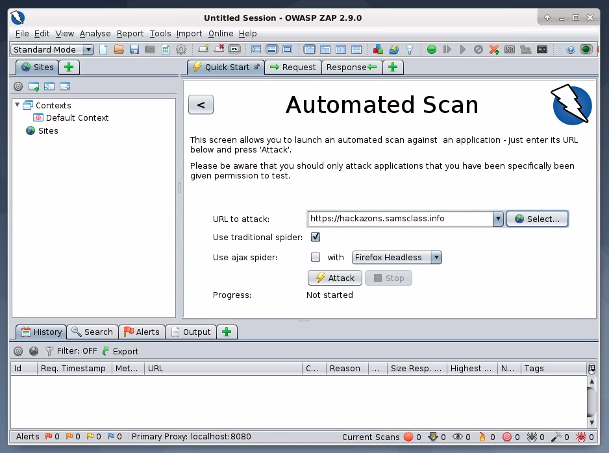Toggle the show tab names icon
Image resolution: width=609 pixels, height=453 pixels.
(234, 49)
